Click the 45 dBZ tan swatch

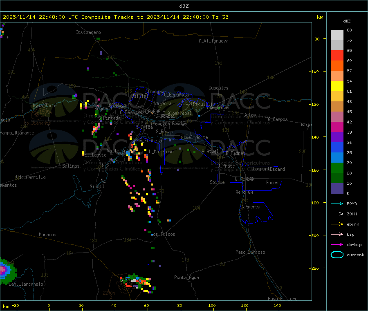[337, 107]
